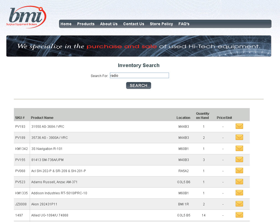Select SKU cell PV189
This screenshot has width=280, height=222.
pyautogui.click(x=20, y=138)
